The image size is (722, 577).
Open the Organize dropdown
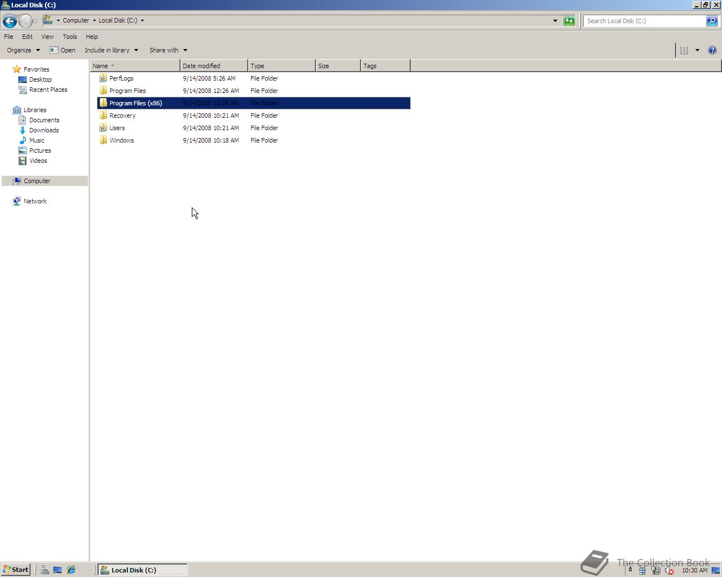(23, 50)
